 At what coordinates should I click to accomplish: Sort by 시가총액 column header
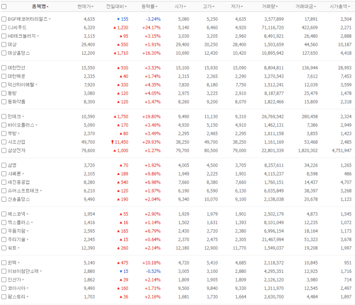(x=339, y=6)
